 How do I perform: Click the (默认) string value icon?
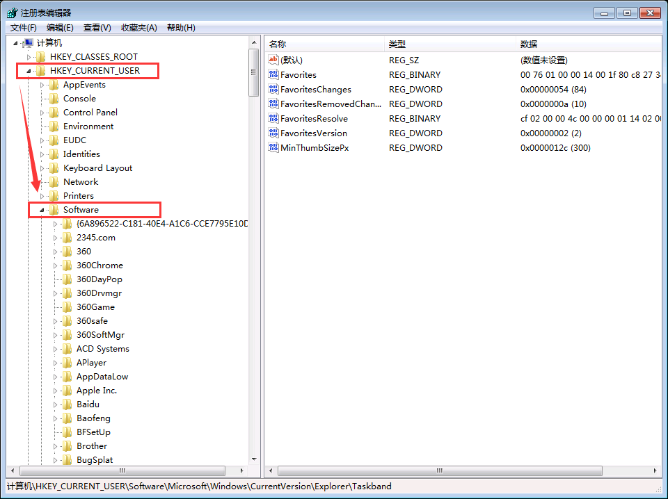273,60
